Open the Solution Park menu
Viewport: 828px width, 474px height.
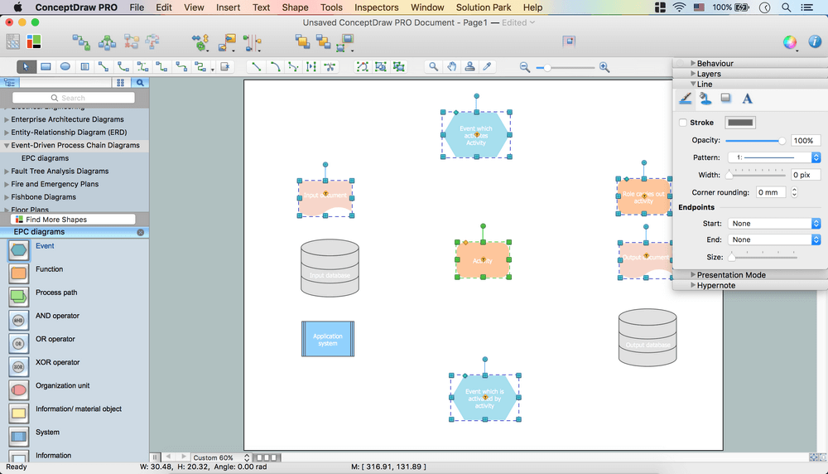tap(484, 7)
